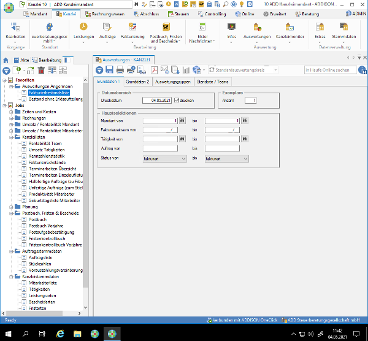Switch to the Grunddaten 2 tab
Image resolution: width=368 pixels, height=341 pixels.
(x=137, y=82)
